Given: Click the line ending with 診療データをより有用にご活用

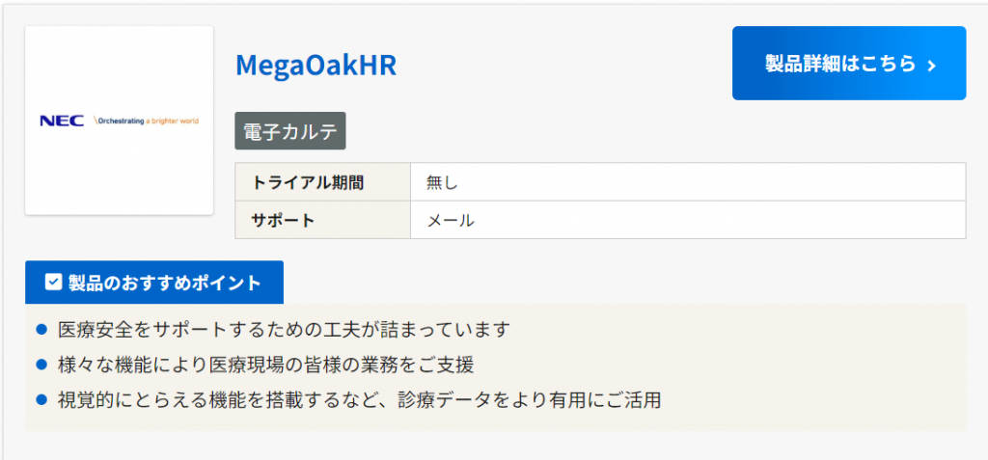Looking at the screenshot, I should 359,399.
